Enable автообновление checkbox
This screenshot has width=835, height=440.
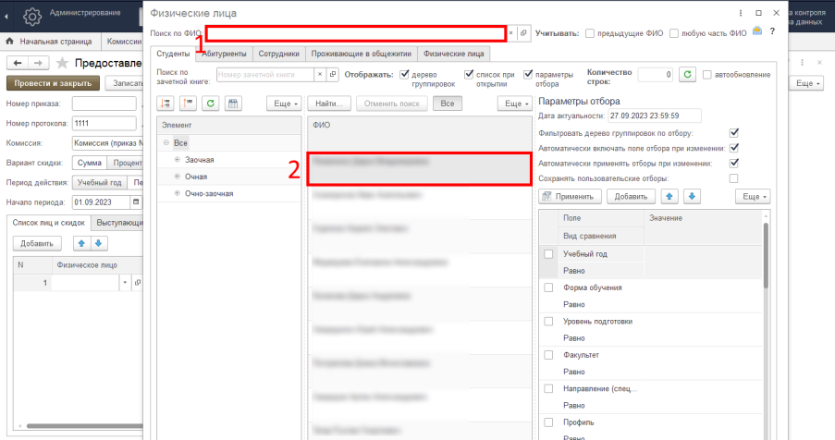point(707,75)
